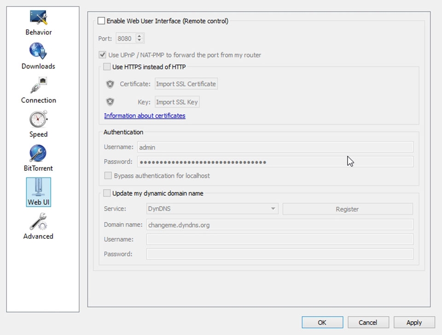Screen dimensions: 442x335
Task: Open the Downloads settings icon
Action: pos(38,56)
